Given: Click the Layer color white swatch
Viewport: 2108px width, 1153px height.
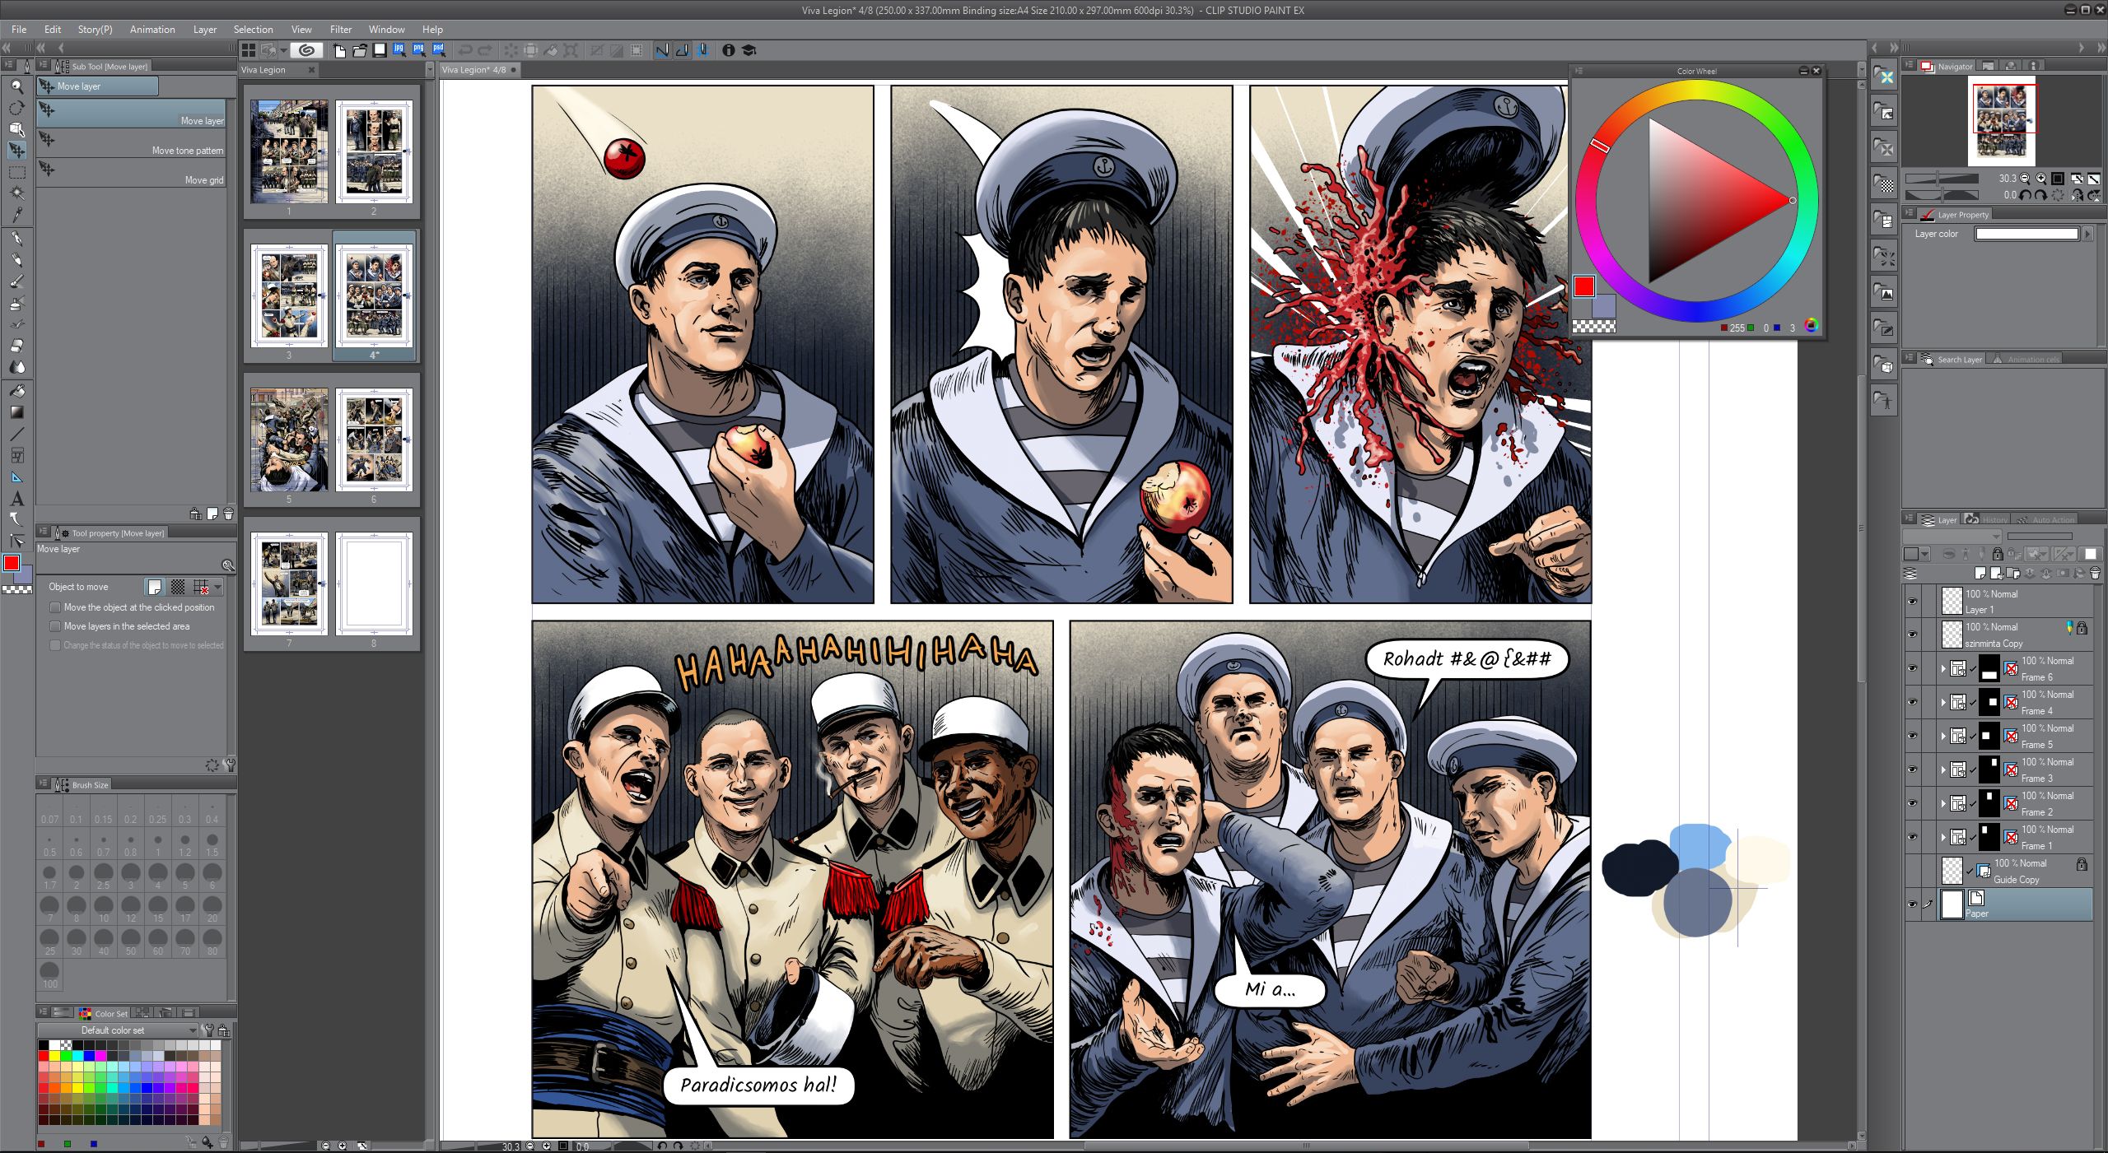Looking at the screenshot, I should tap(2027, 234).
